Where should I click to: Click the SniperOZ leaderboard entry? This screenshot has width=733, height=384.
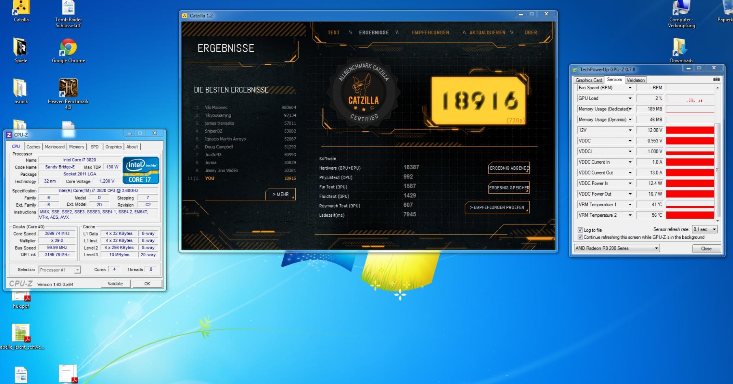click(x=246, y=131)
